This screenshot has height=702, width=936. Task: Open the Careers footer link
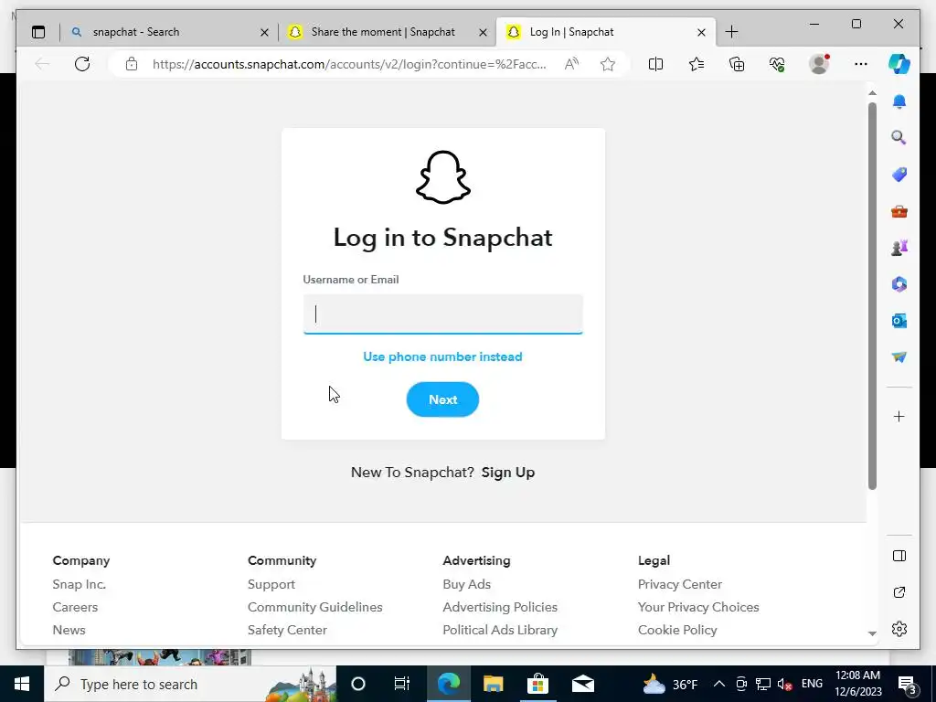pos(75,607)
